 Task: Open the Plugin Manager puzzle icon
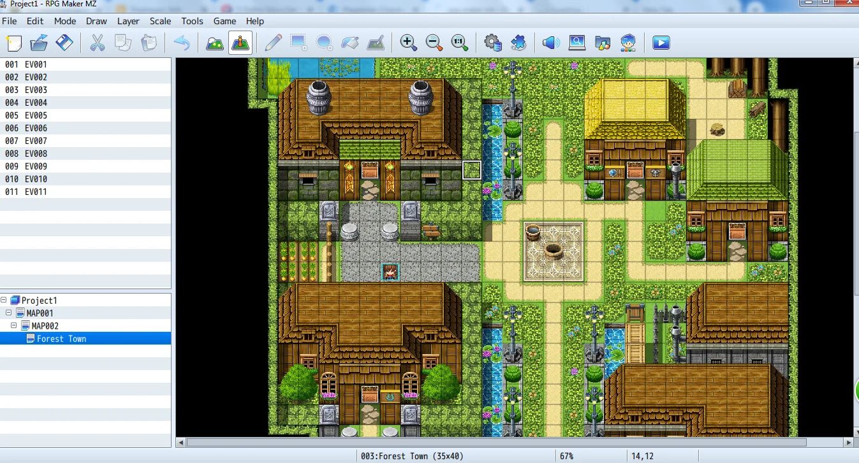point(518,43)
